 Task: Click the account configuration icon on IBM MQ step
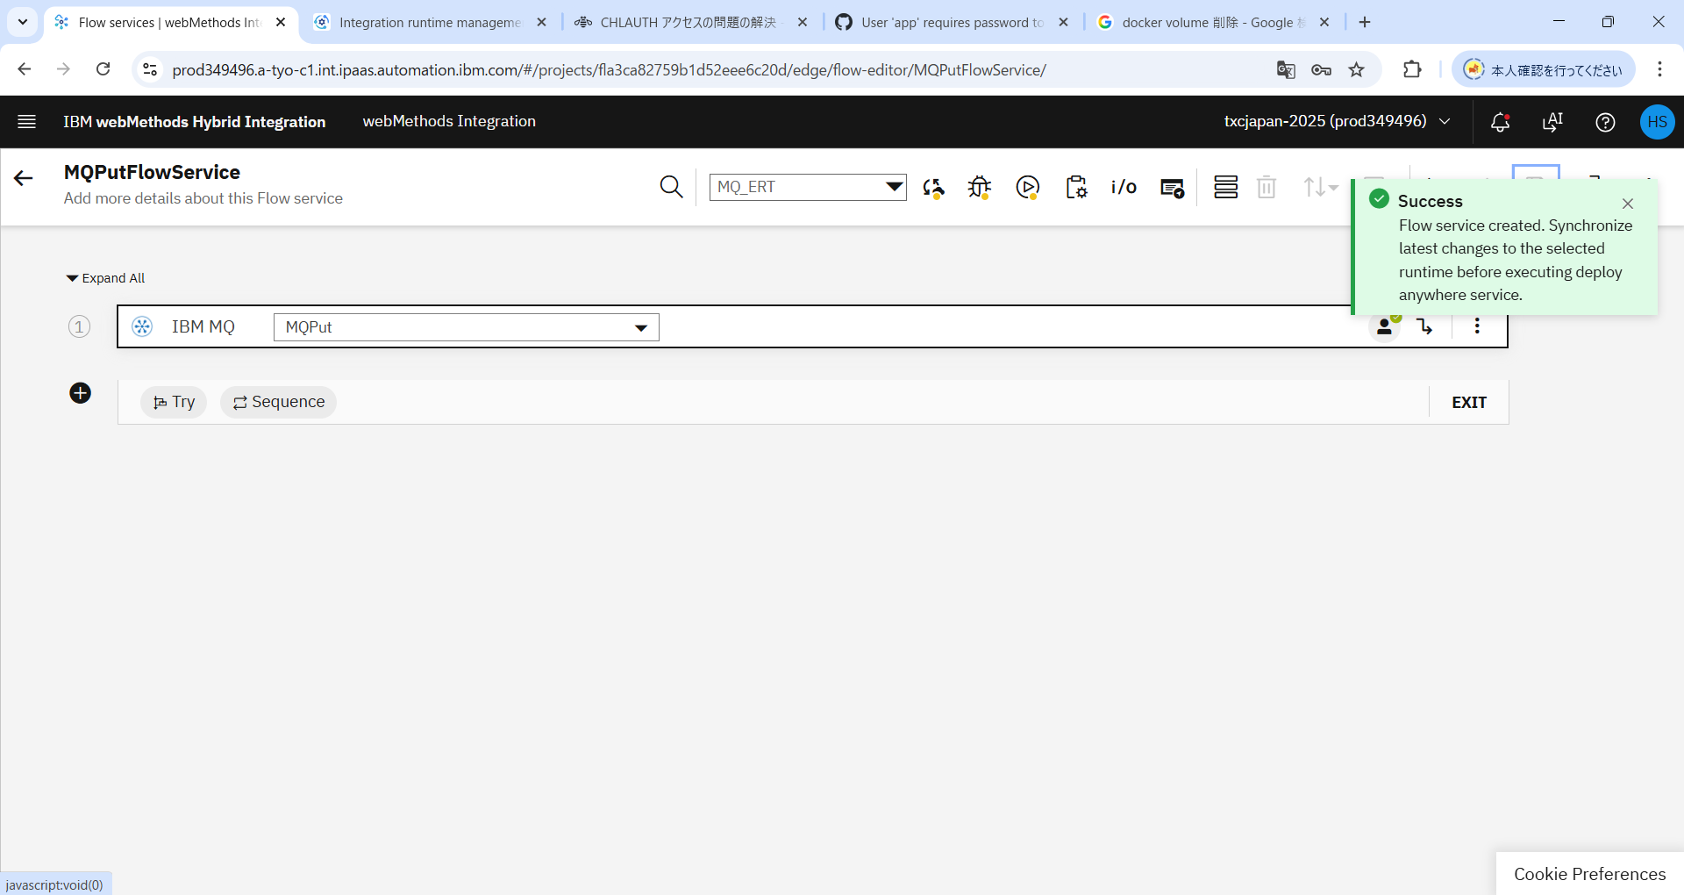click(x=1385, y=326)
